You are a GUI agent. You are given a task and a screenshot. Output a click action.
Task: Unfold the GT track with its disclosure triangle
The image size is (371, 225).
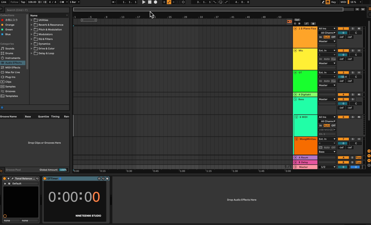coord(296,72)
